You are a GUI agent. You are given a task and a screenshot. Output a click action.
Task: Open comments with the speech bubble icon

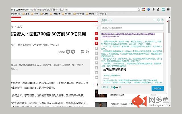82,52
